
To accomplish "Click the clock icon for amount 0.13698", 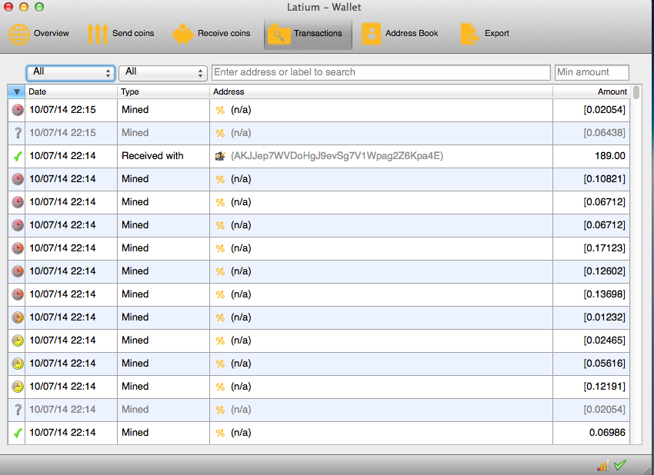I will pyautogui.click(x=18, y=294).
